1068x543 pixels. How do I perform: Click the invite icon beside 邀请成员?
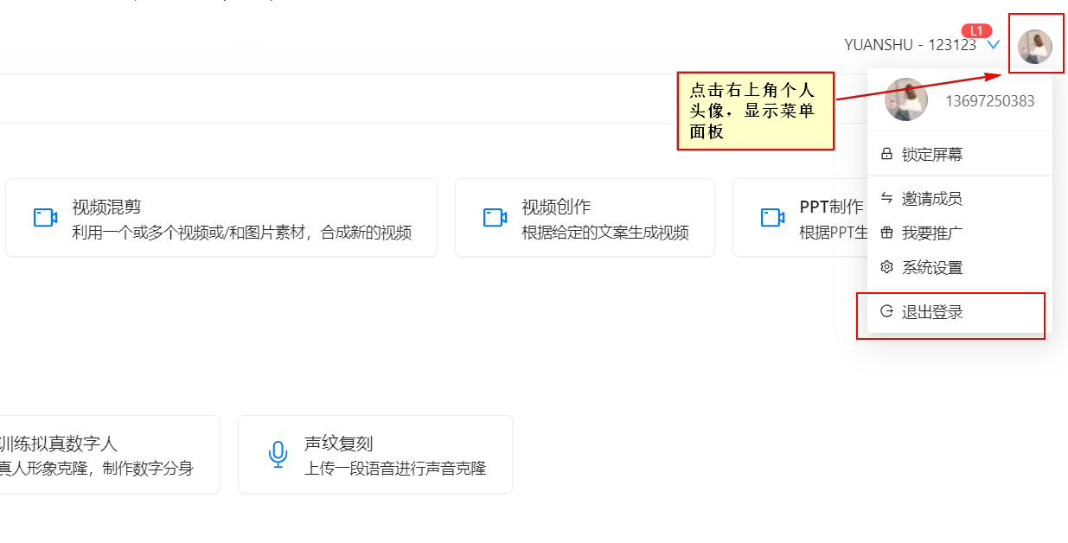tap(886, 197)
